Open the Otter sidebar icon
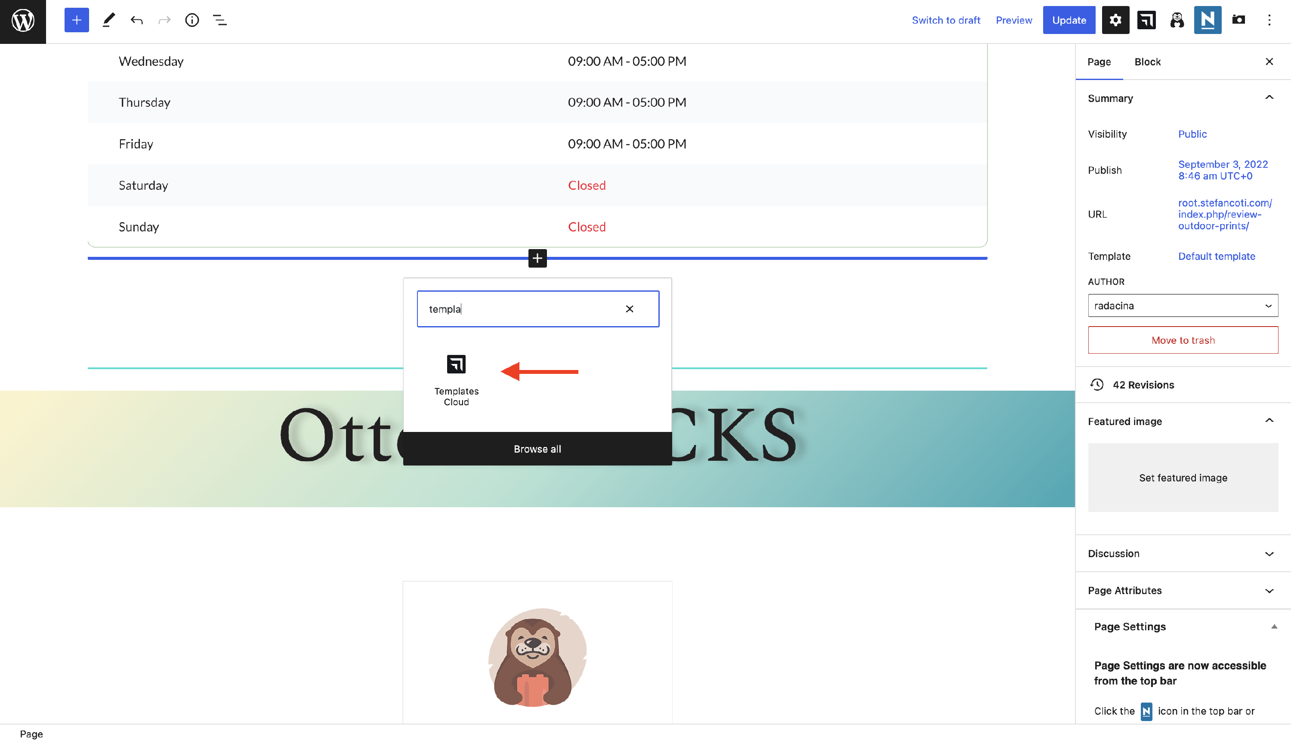The height and width of the screenshot is (743, 1291). click(x=1177, y=20)
